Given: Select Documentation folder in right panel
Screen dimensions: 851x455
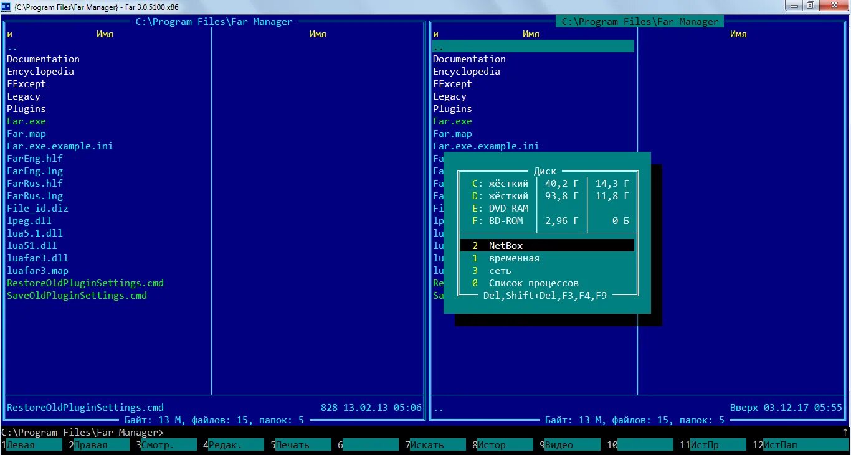Looking at the screenshot, I should (470, 59).
